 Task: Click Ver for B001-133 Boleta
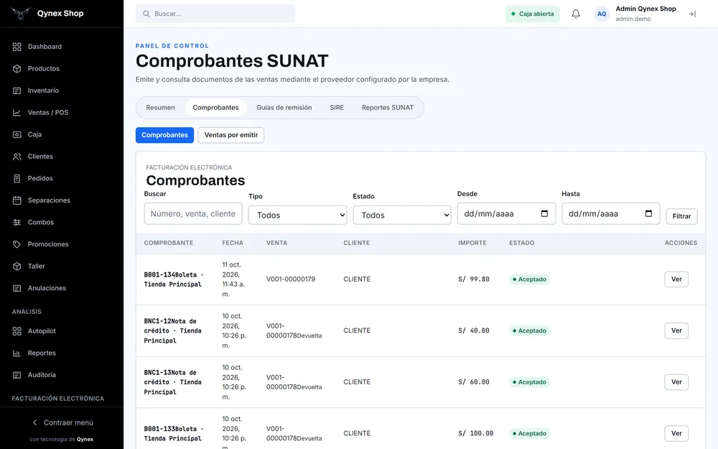tap(676, 433)
